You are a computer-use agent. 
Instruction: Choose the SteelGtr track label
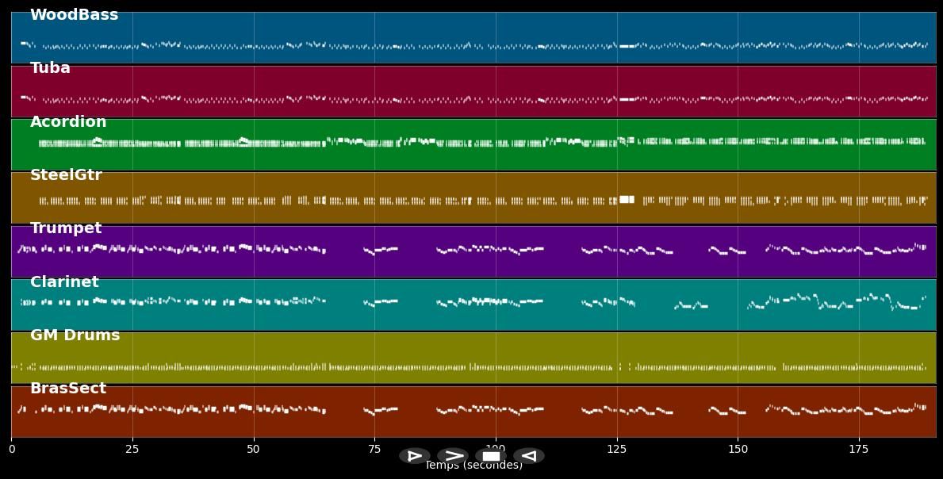point(66,175)
